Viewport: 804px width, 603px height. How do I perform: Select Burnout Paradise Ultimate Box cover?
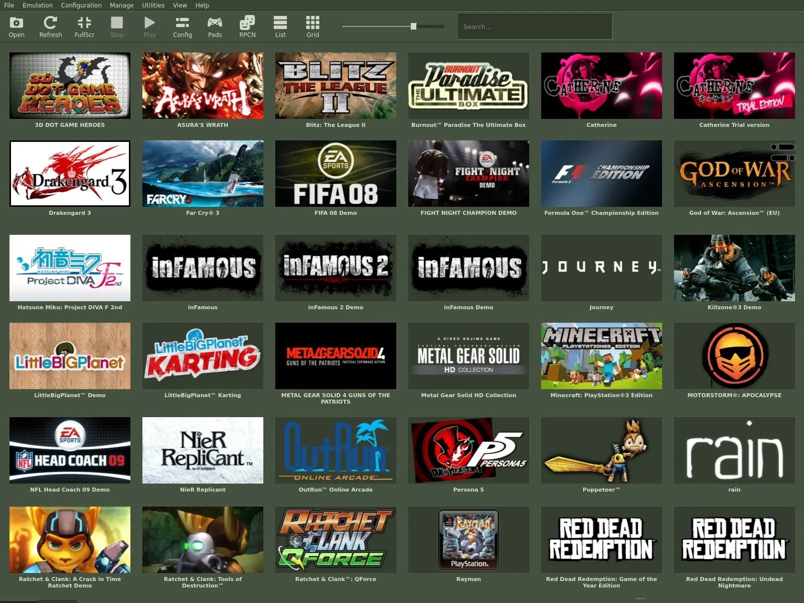[469, 85]
